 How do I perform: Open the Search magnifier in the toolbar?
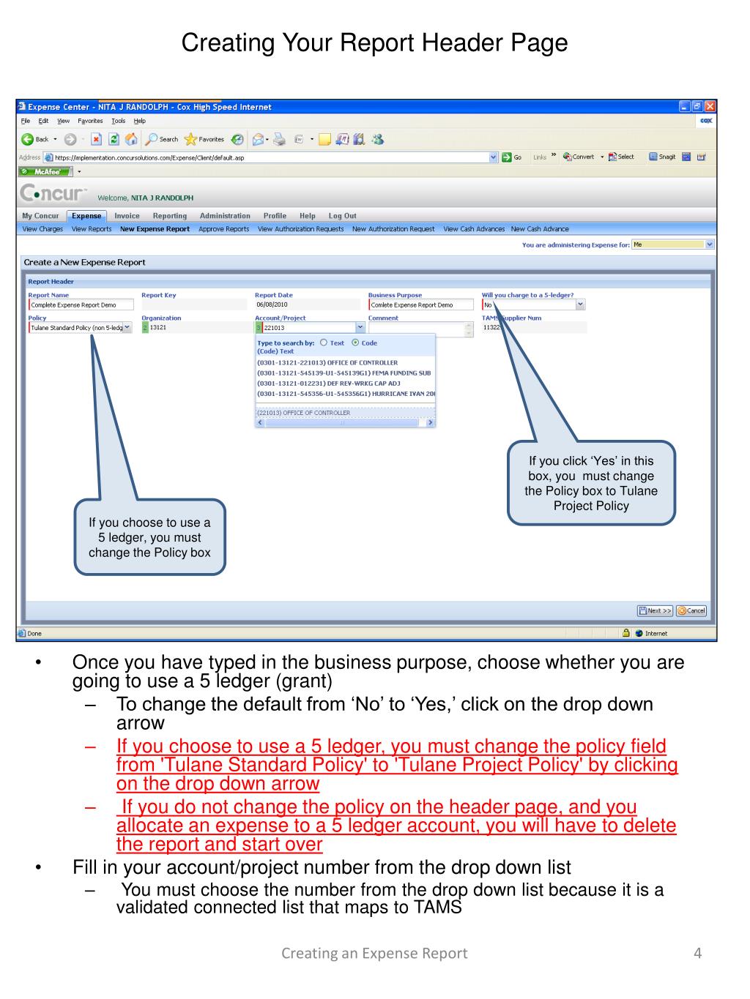(152, 139)
